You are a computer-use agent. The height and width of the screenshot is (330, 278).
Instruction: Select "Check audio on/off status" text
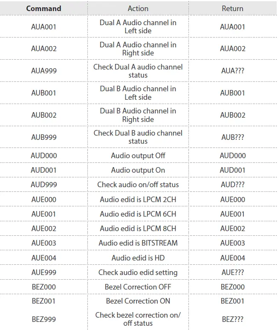[x=138, y=185]
